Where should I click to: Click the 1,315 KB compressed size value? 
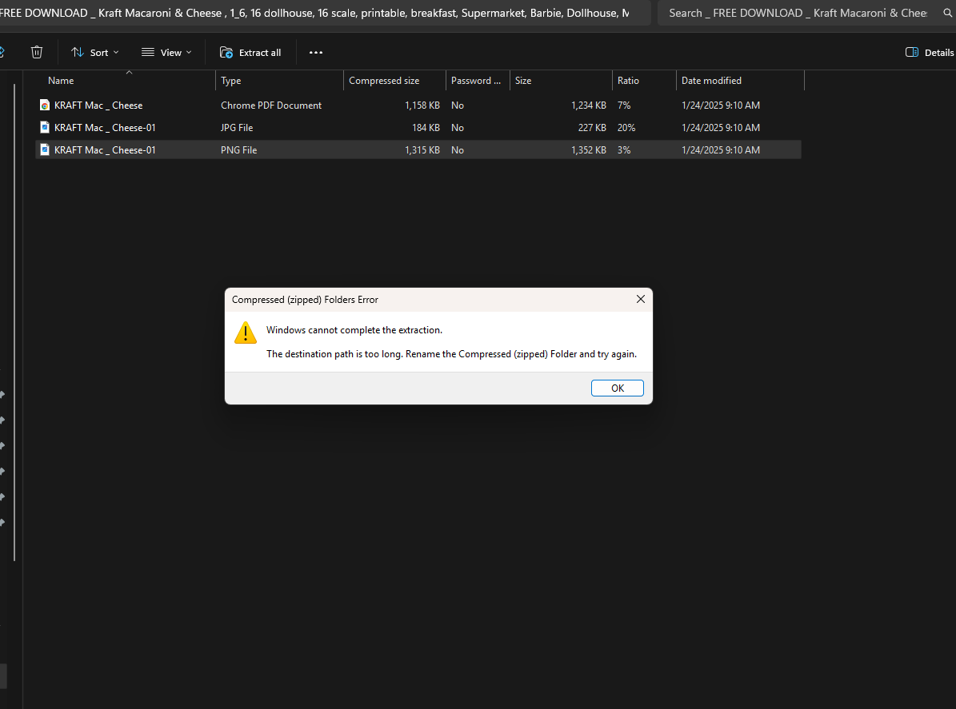422,149
